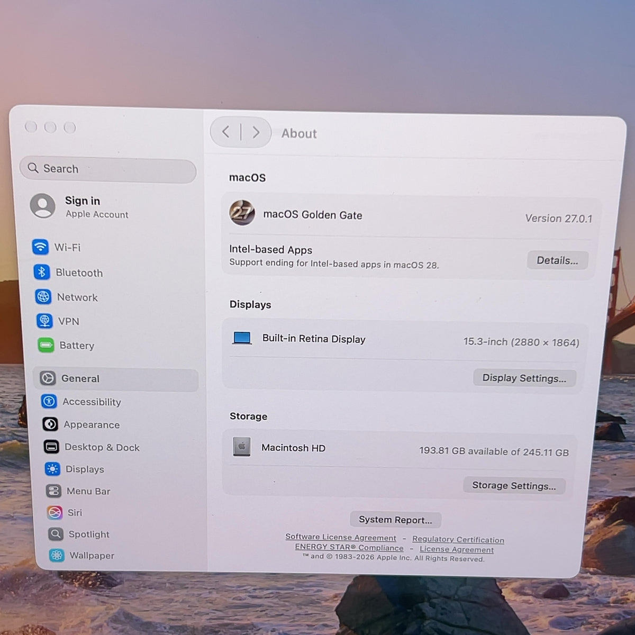Click the Details... button for Intel-based Apps
Viewport: 635px width, 635px height.
557,260
